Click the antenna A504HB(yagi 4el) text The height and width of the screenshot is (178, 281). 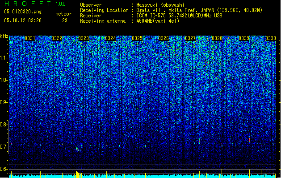[x=158, y=21]
